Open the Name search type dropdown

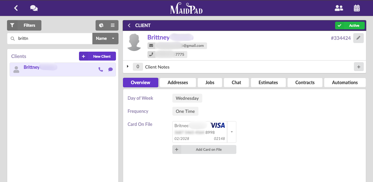[105, 38]
